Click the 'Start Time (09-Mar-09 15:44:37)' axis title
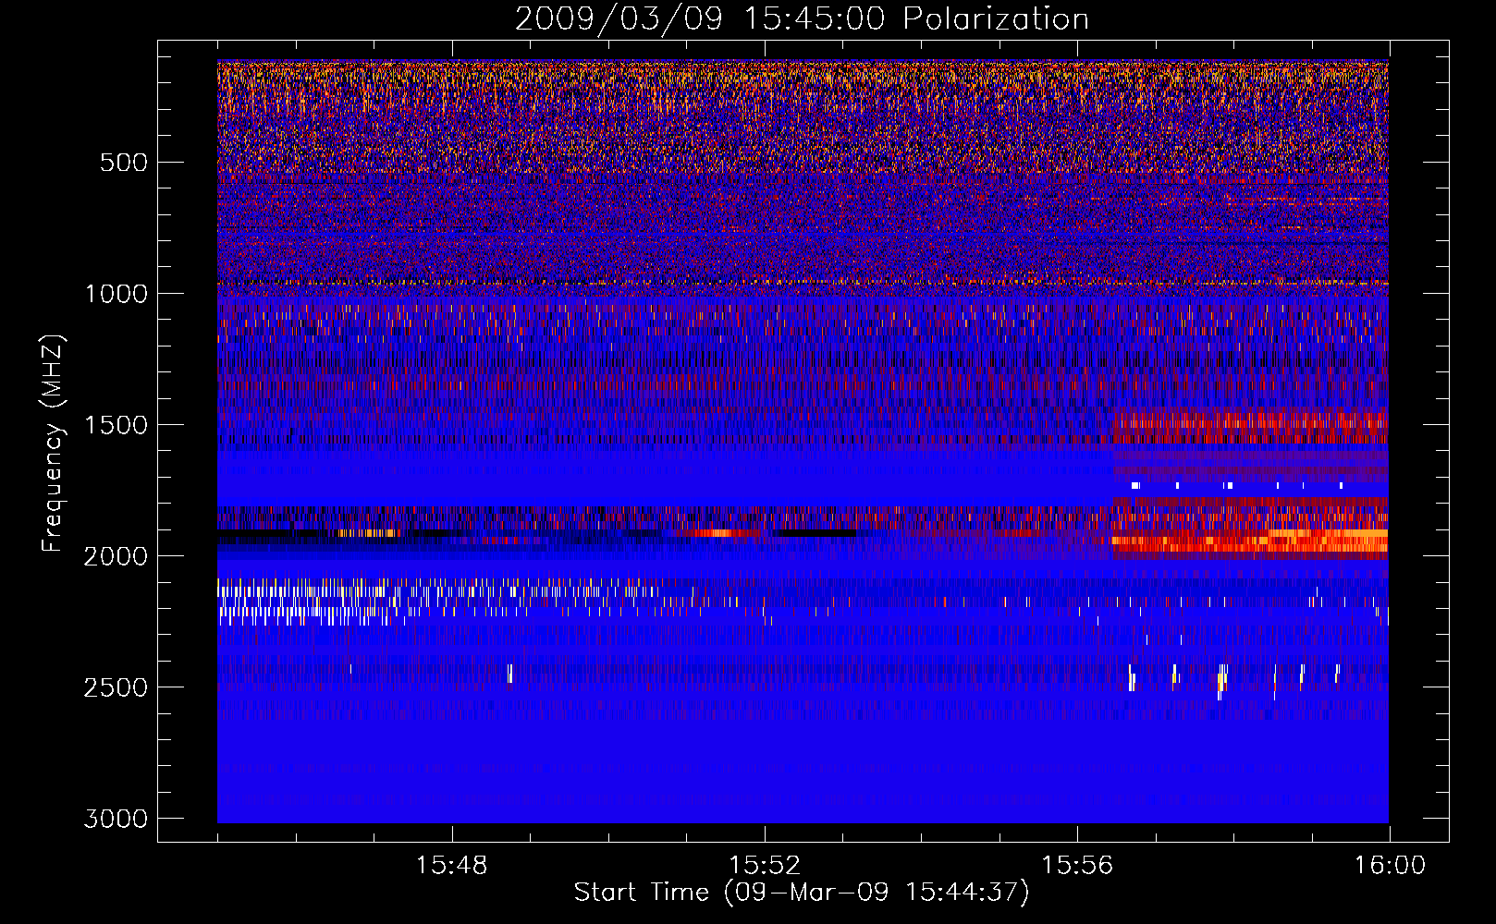 coord(802,893)
